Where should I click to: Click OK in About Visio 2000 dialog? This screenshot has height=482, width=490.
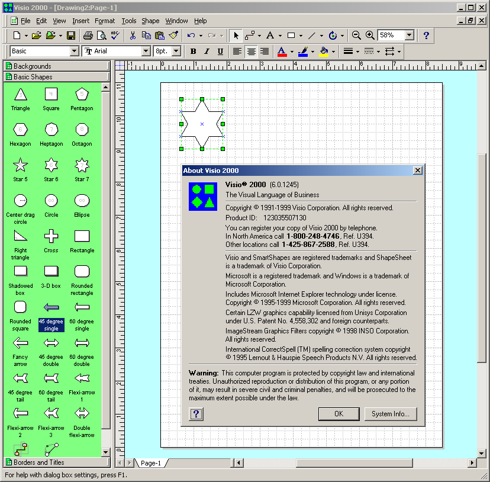339,414
